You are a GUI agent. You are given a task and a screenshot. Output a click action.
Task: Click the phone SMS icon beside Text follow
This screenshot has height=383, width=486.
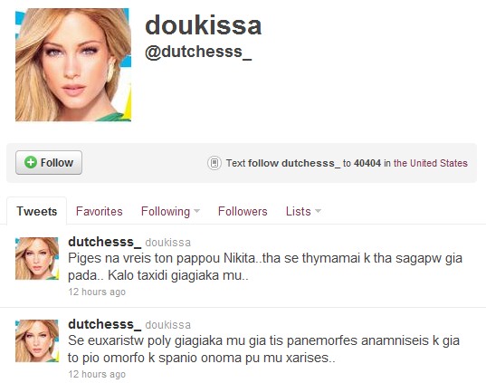tap(214, 163)
